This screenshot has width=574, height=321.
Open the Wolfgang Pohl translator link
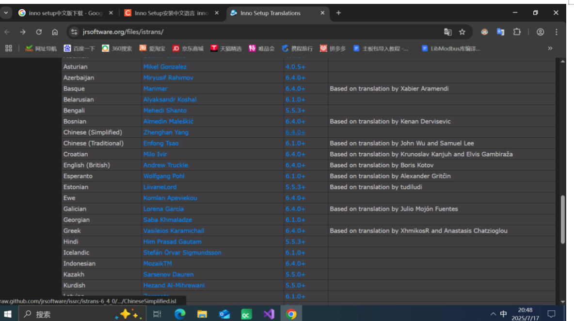pyautogui.click(x=164, y=177)
